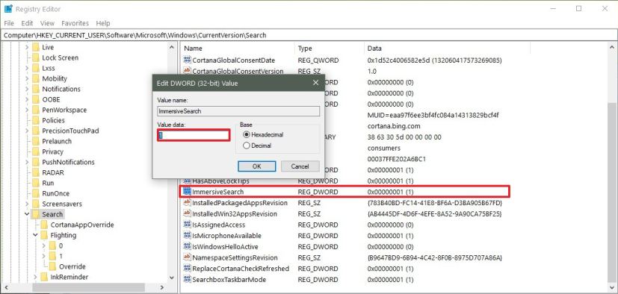Click the 00037FFE202A6BC1 data cell

[x=396, y=159]
